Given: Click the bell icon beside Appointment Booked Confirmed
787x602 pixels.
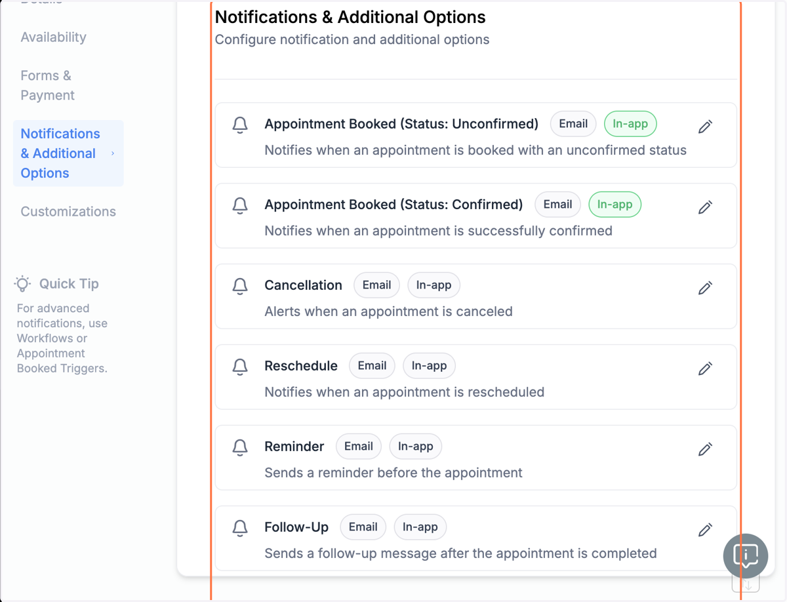Looking at the screenshot, I should click(240, 205).
